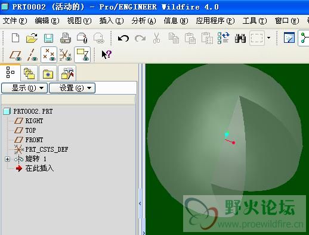
Task: Undo the last operation
Action: pos(123,38)
